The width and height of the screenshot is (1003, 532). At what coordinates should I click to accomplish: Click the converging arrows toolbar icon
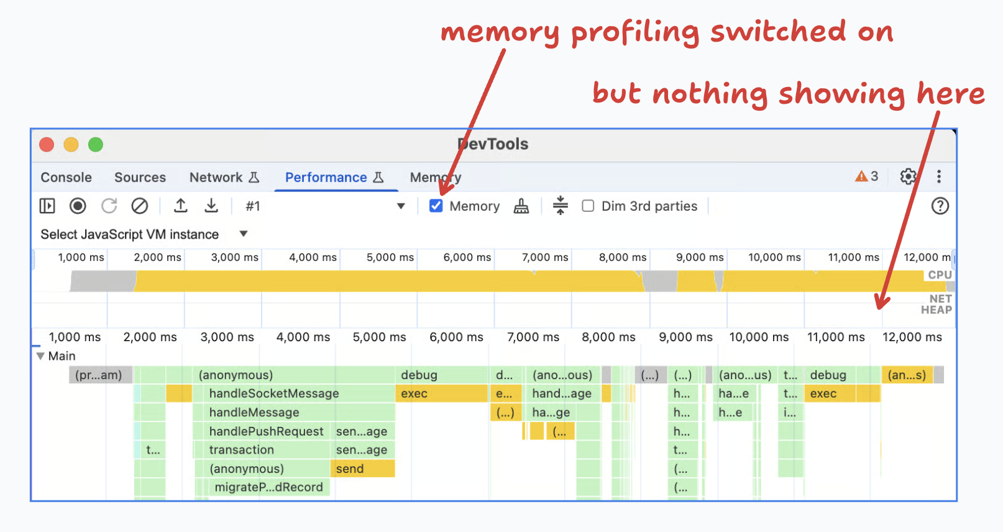[561, 205]
